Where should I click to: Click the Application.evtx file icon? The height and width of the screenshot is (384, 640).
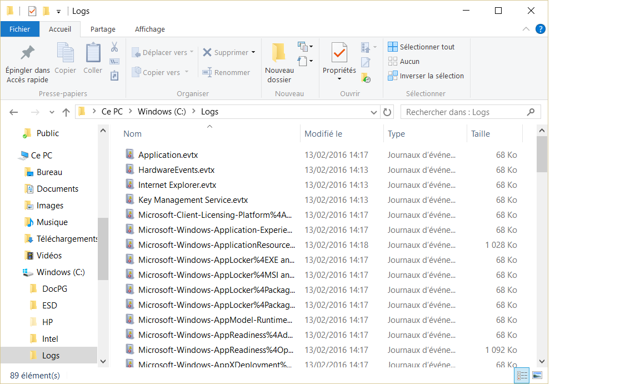pos(130,154)
